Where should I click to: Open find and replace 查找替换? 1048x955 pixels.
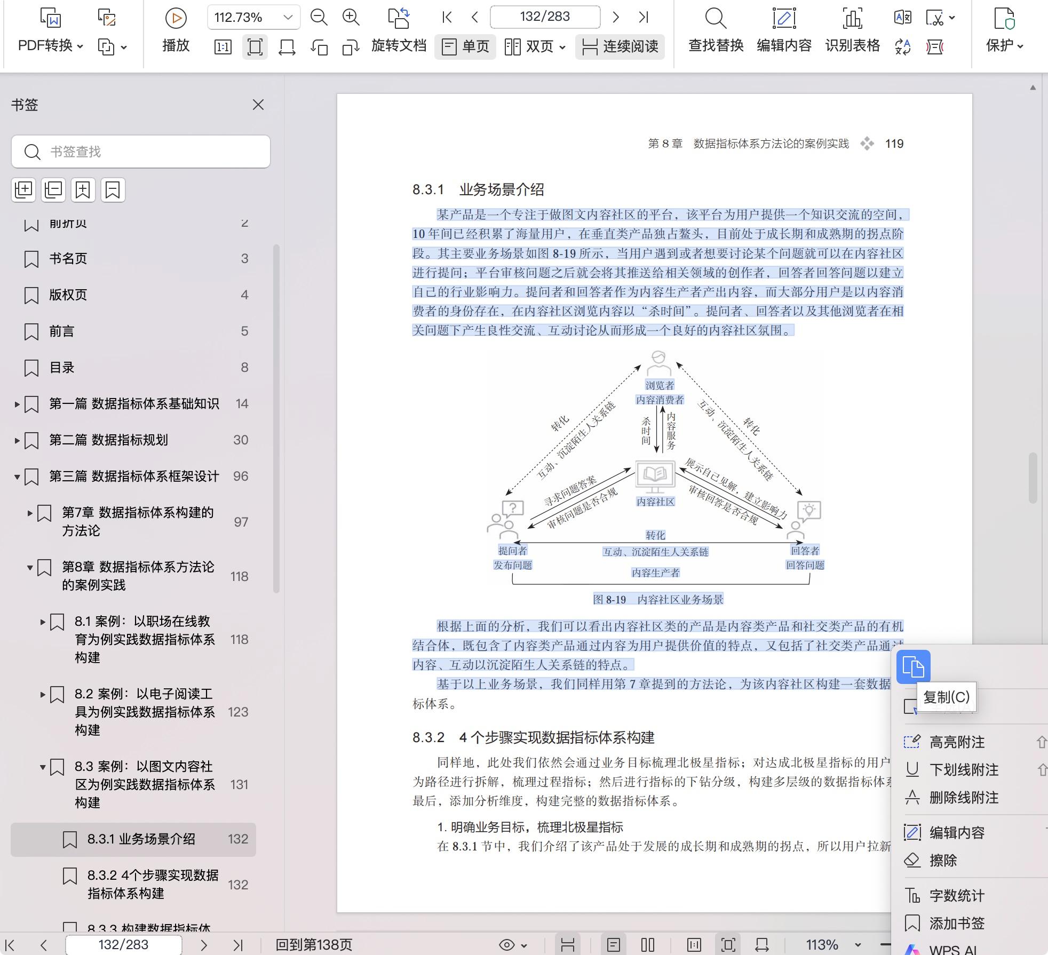[716, 31]
